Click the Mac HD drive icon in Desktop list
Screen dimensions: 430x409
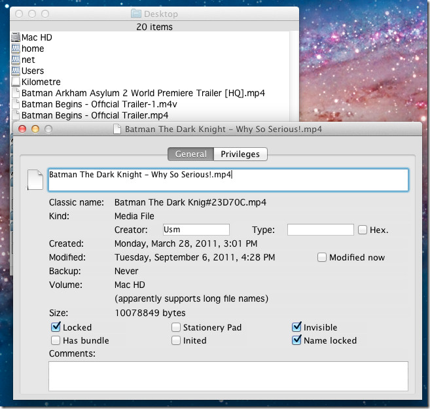16,37
